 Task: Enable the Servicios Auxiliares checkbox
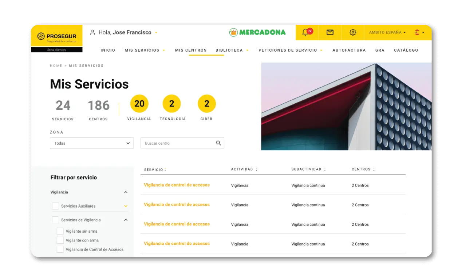click(x=55, y=206)
